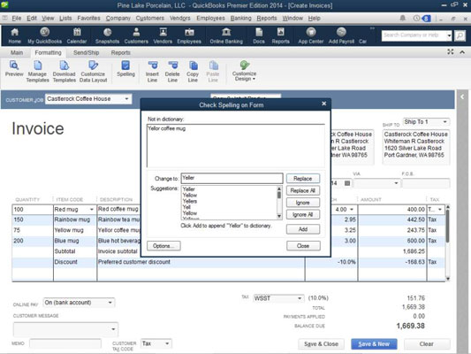Click the suggestions list down scroll arrow

(279, 216)
